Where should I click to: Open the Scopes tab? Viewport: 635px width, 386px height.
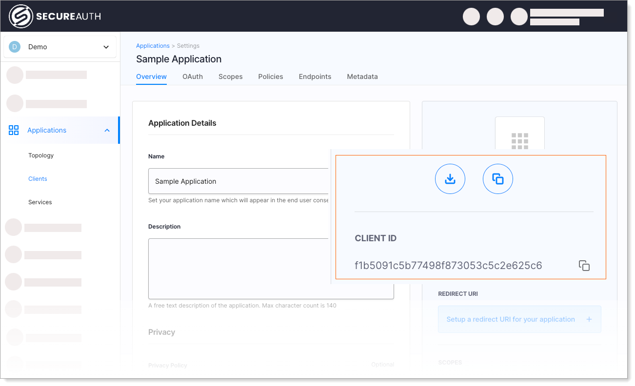[x=231, y=77]
